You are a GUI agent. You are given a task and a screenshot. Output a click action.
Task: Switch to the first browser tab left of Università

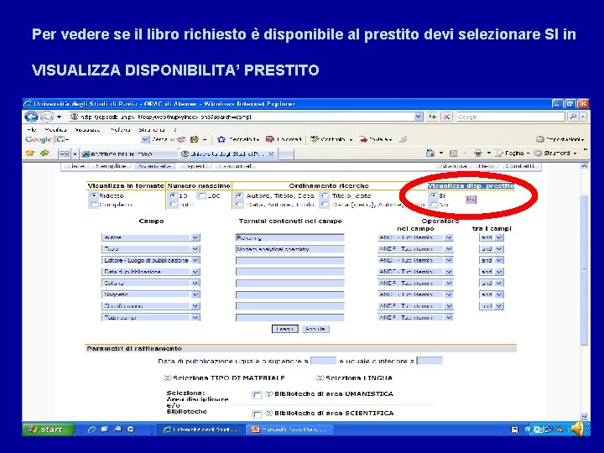click(x=128, y=154)
